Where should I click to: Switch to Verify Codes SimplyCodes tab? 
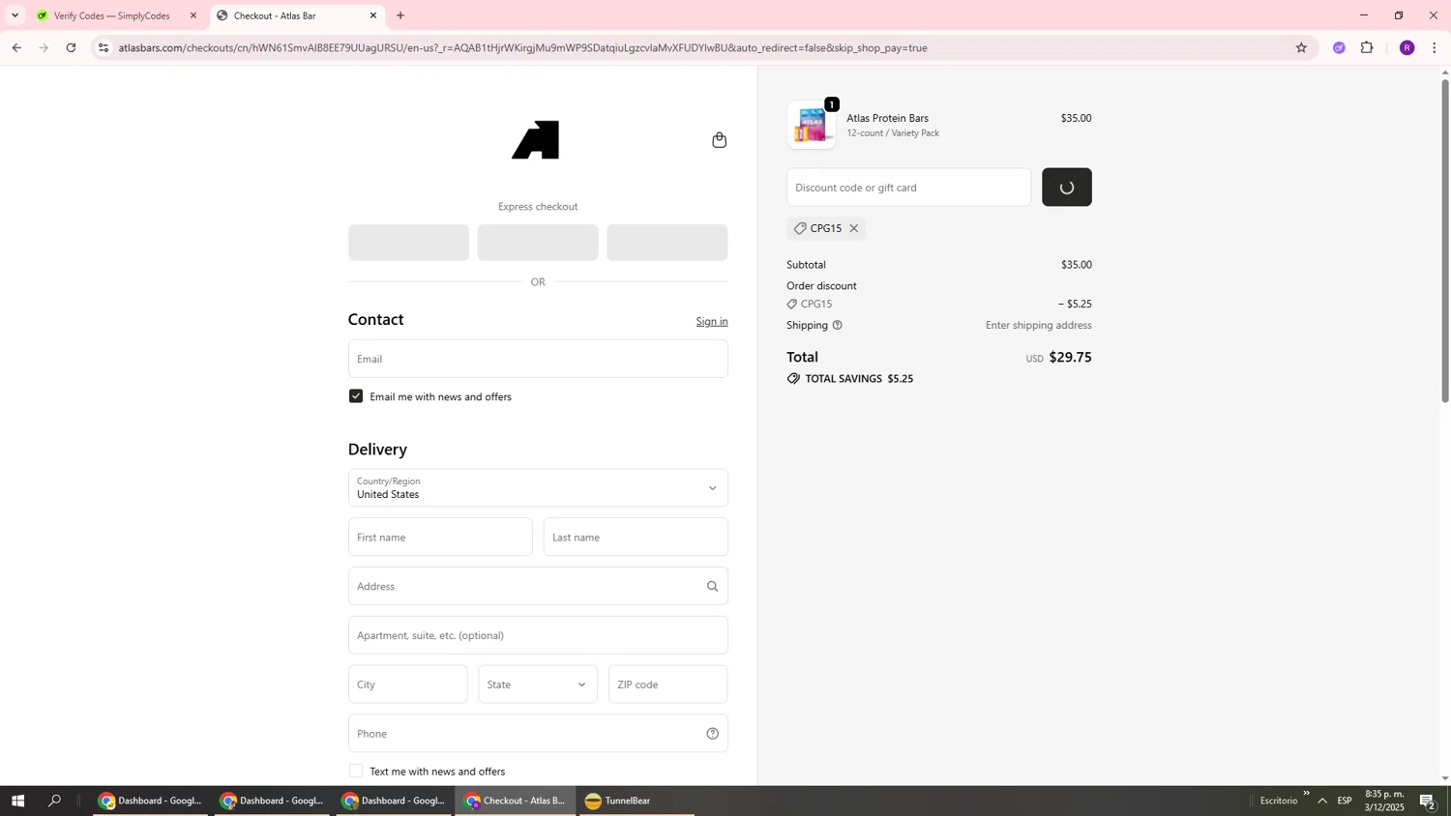(x=116, y=15)
